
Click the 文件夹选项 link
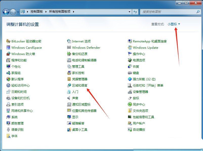(x=140, y=111)
